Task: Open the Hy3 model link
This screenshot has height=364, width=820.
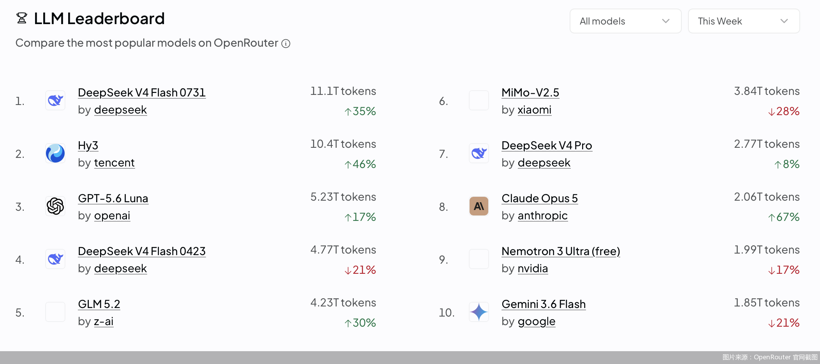Action: [x=88, y=145]
